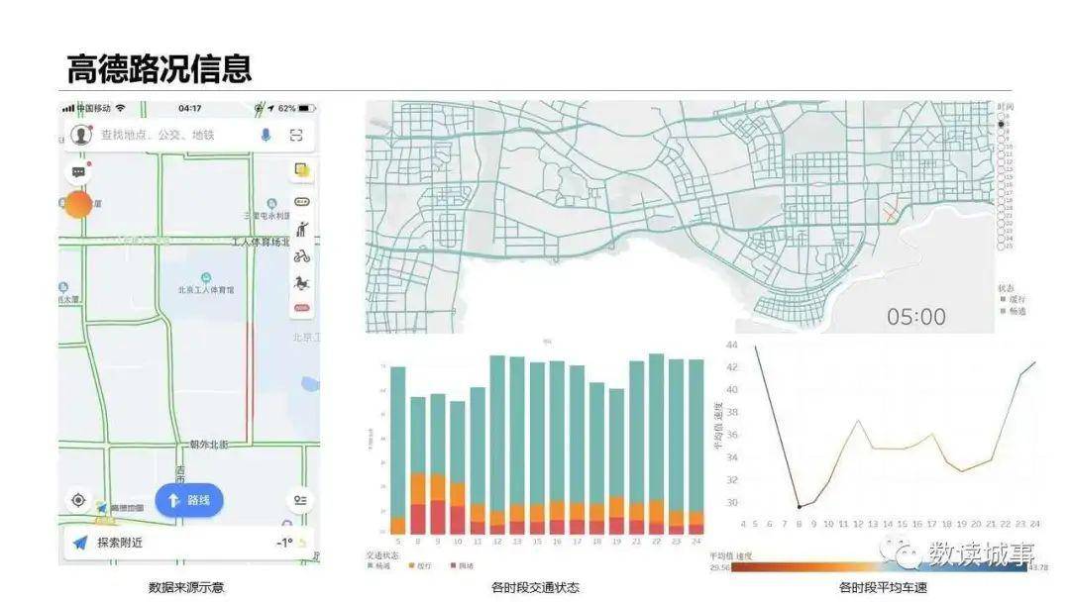The image size is (1070, 602).
Task: Click the red 拥堵 swatch under bar chart
Action: 453,566
